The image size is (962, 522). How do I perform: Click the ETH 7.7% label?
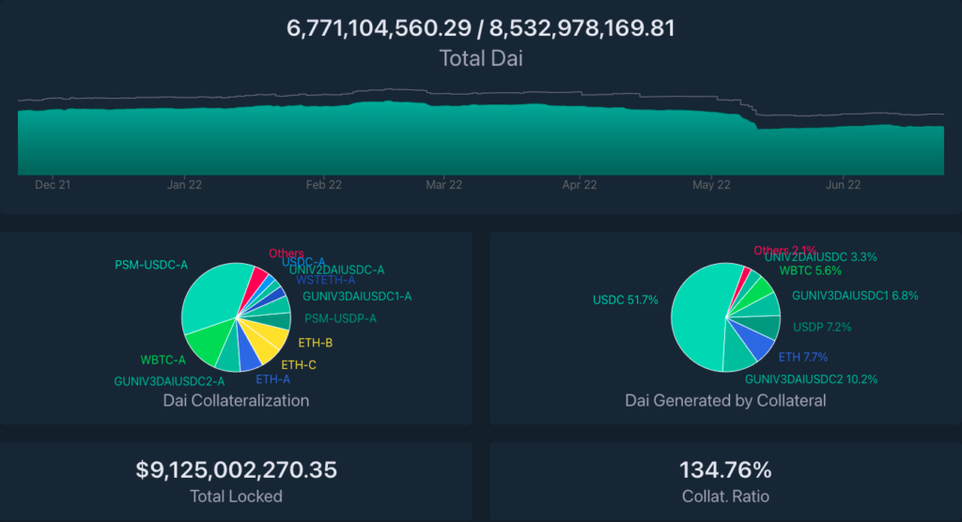[x=802, y=357]
